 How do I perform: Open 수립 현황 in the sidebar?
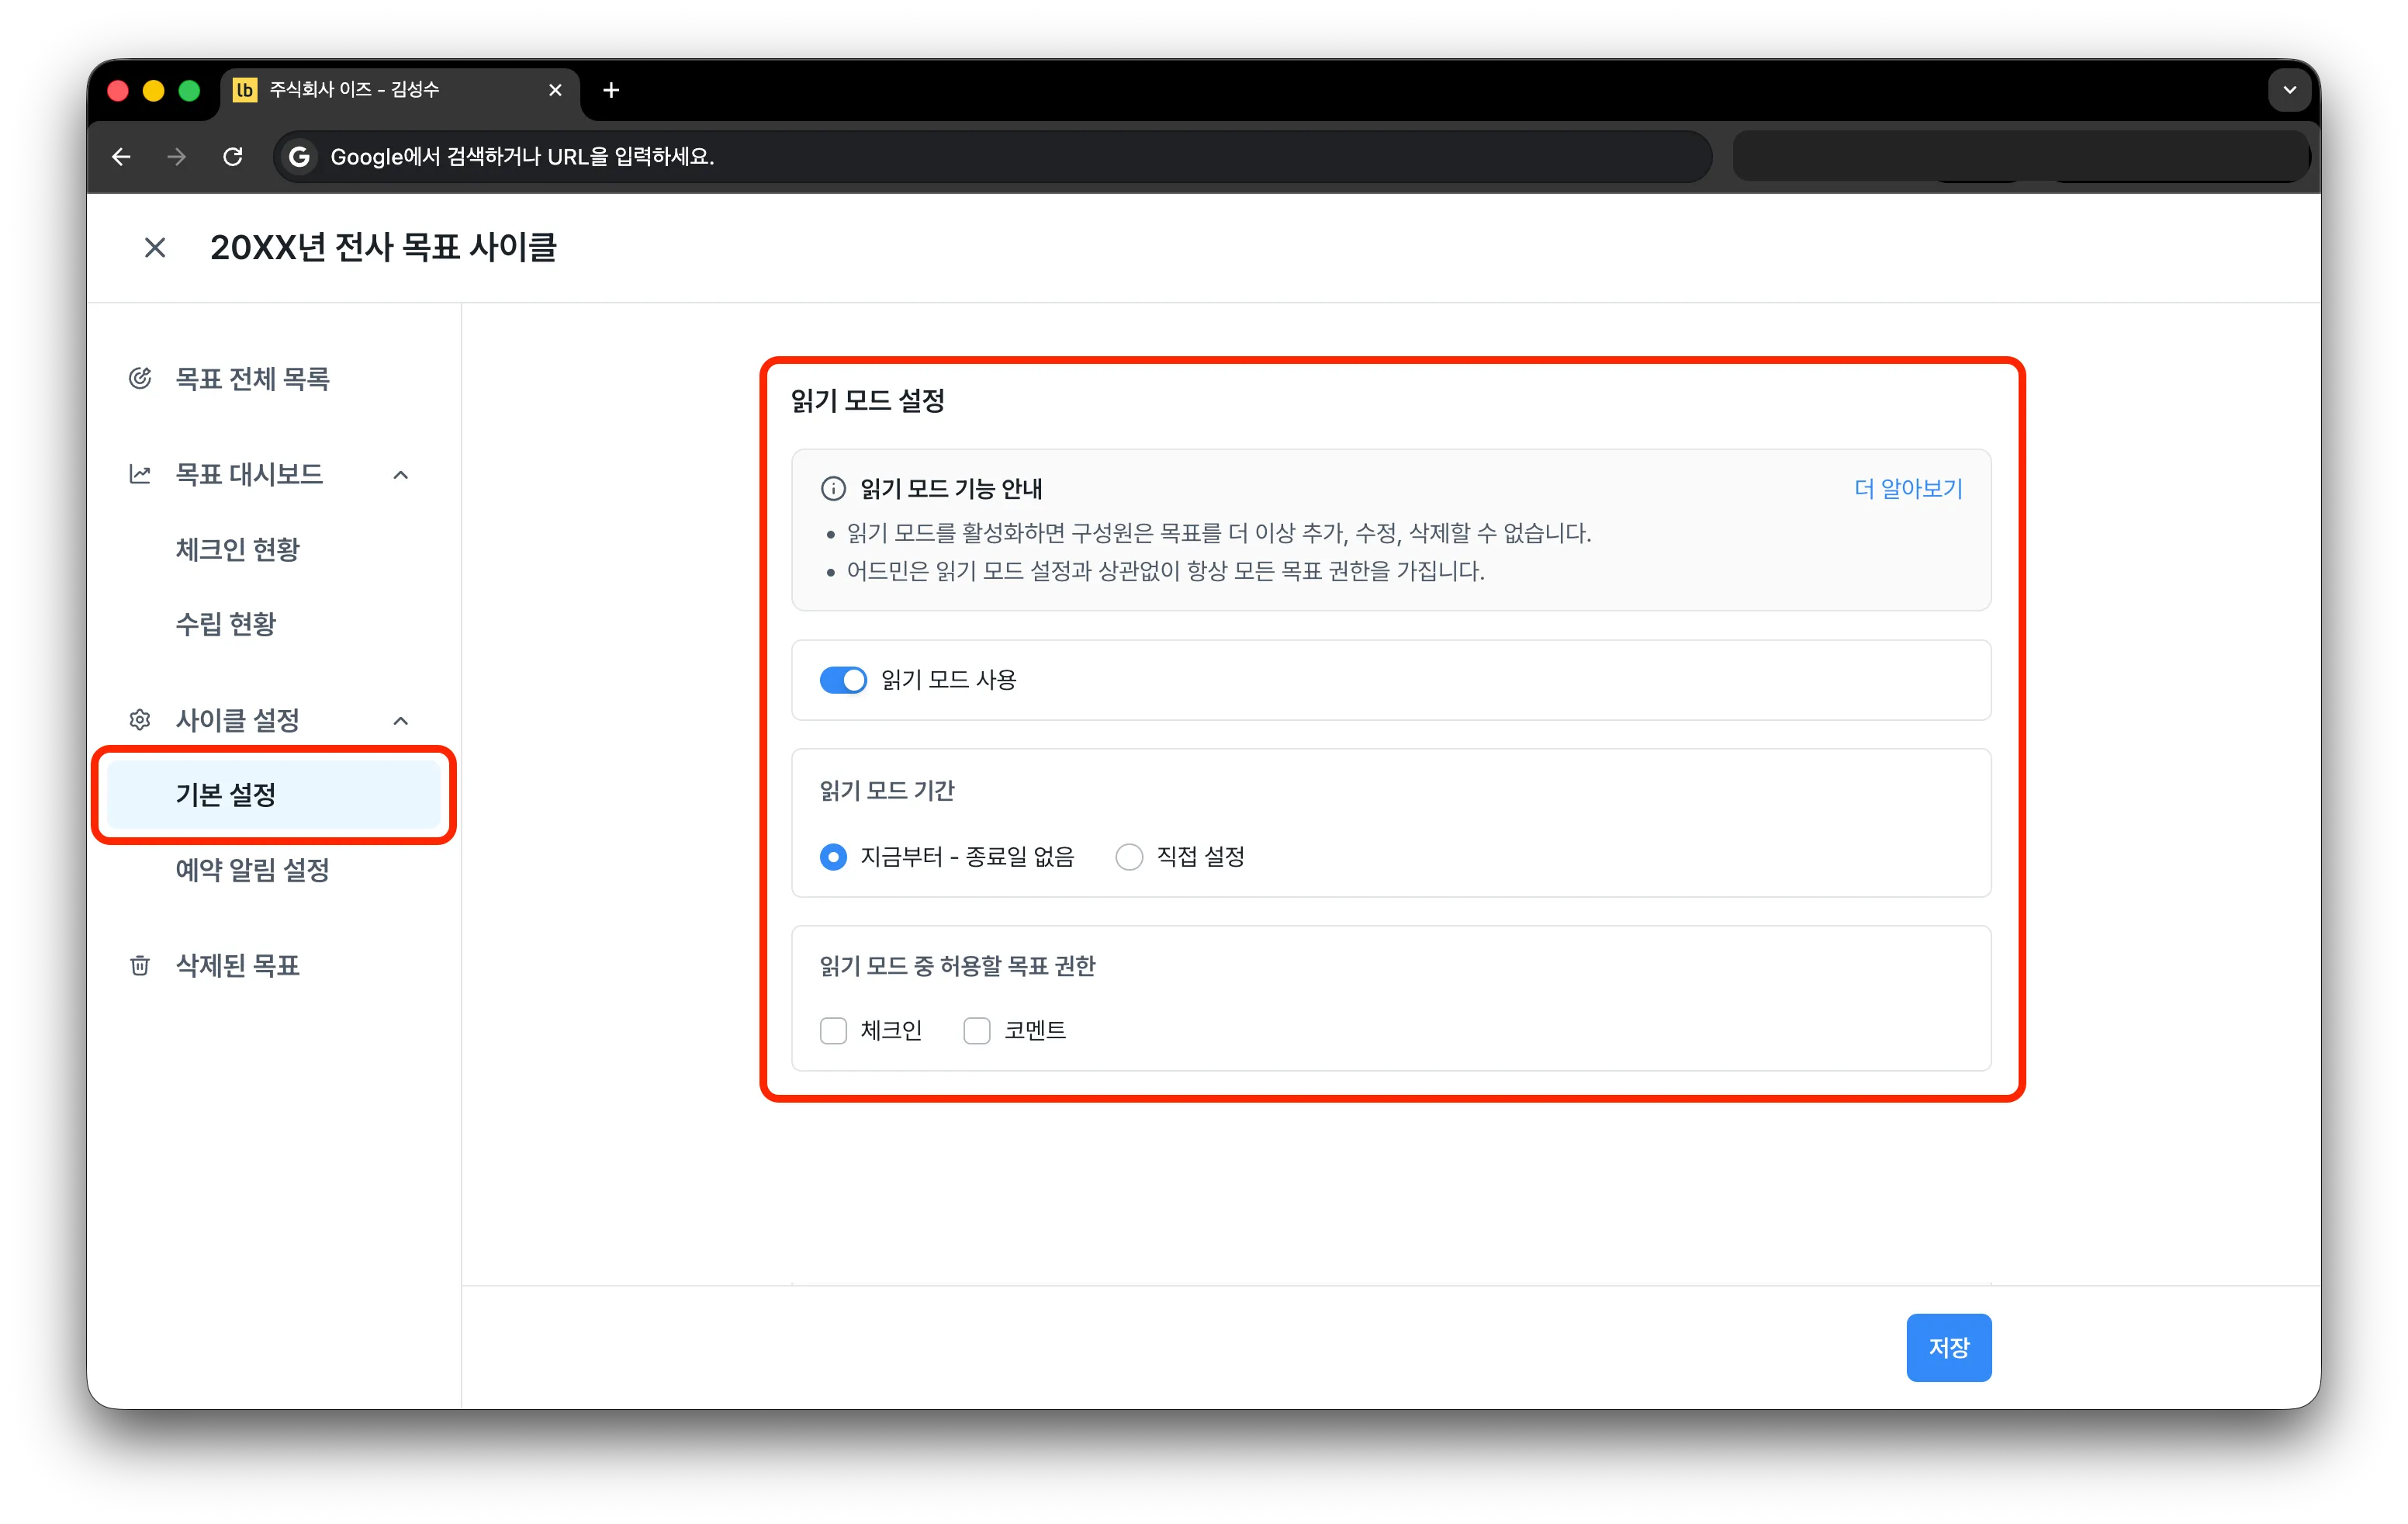click(225, 624)
